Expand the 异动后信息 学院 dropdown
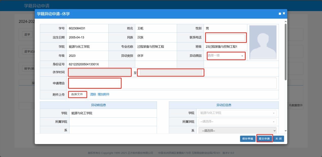 pyautogui.click(x=238, y=113)
